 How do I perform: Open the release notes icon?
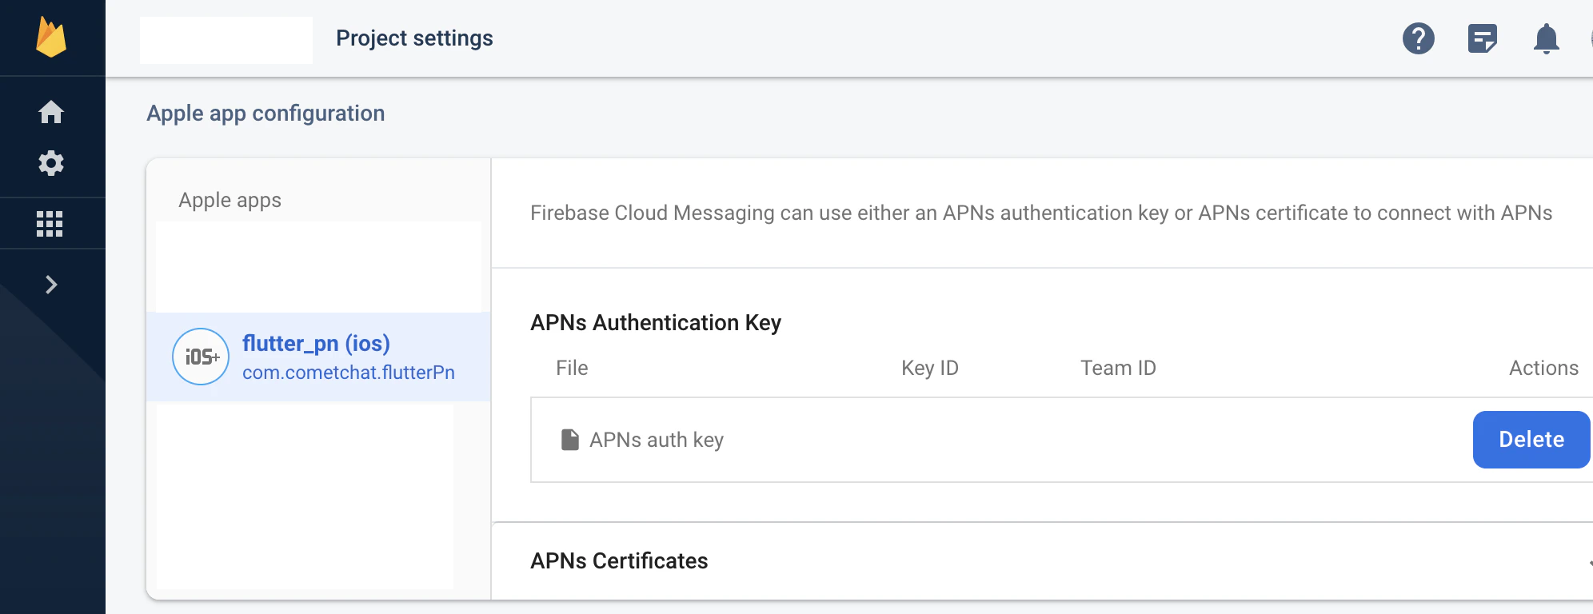[1482, 38]
